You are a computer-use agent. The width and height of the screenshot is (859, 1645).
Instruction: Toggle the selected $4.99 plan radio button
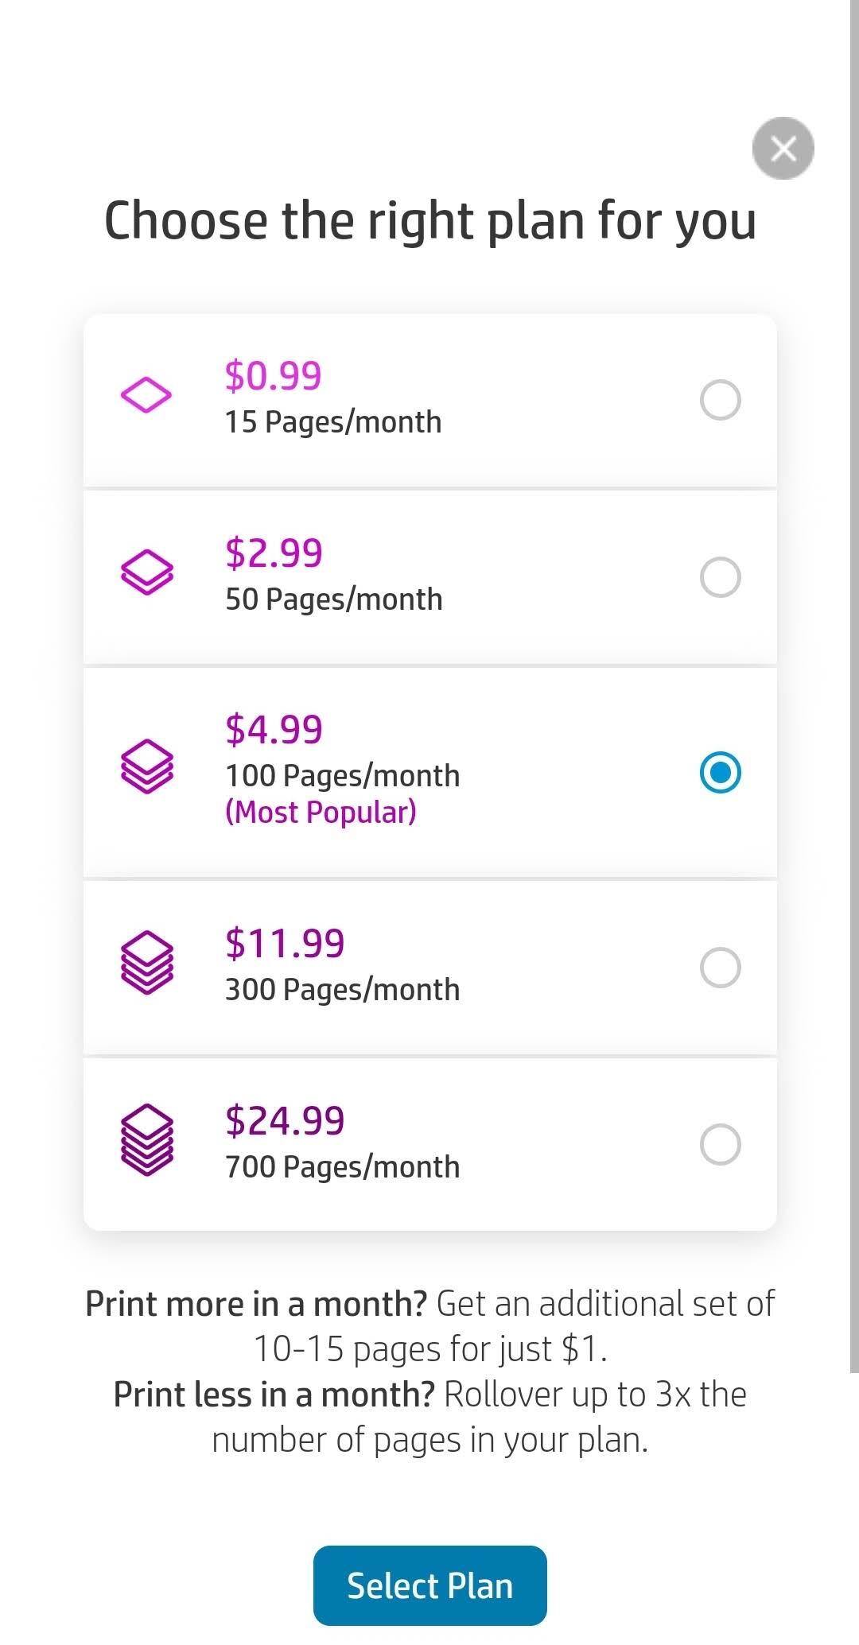tap(720, 773)
